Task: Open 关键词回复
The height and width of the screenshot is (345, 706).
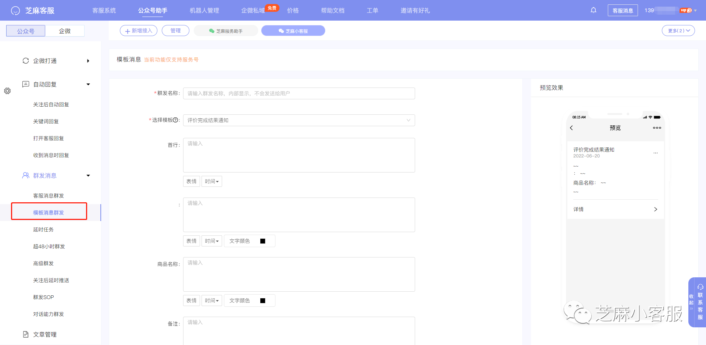Action: [46, 121]
